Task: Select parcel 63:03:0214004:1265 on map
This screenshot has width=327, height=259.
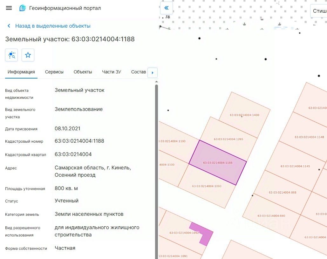Action: [228, 139]
